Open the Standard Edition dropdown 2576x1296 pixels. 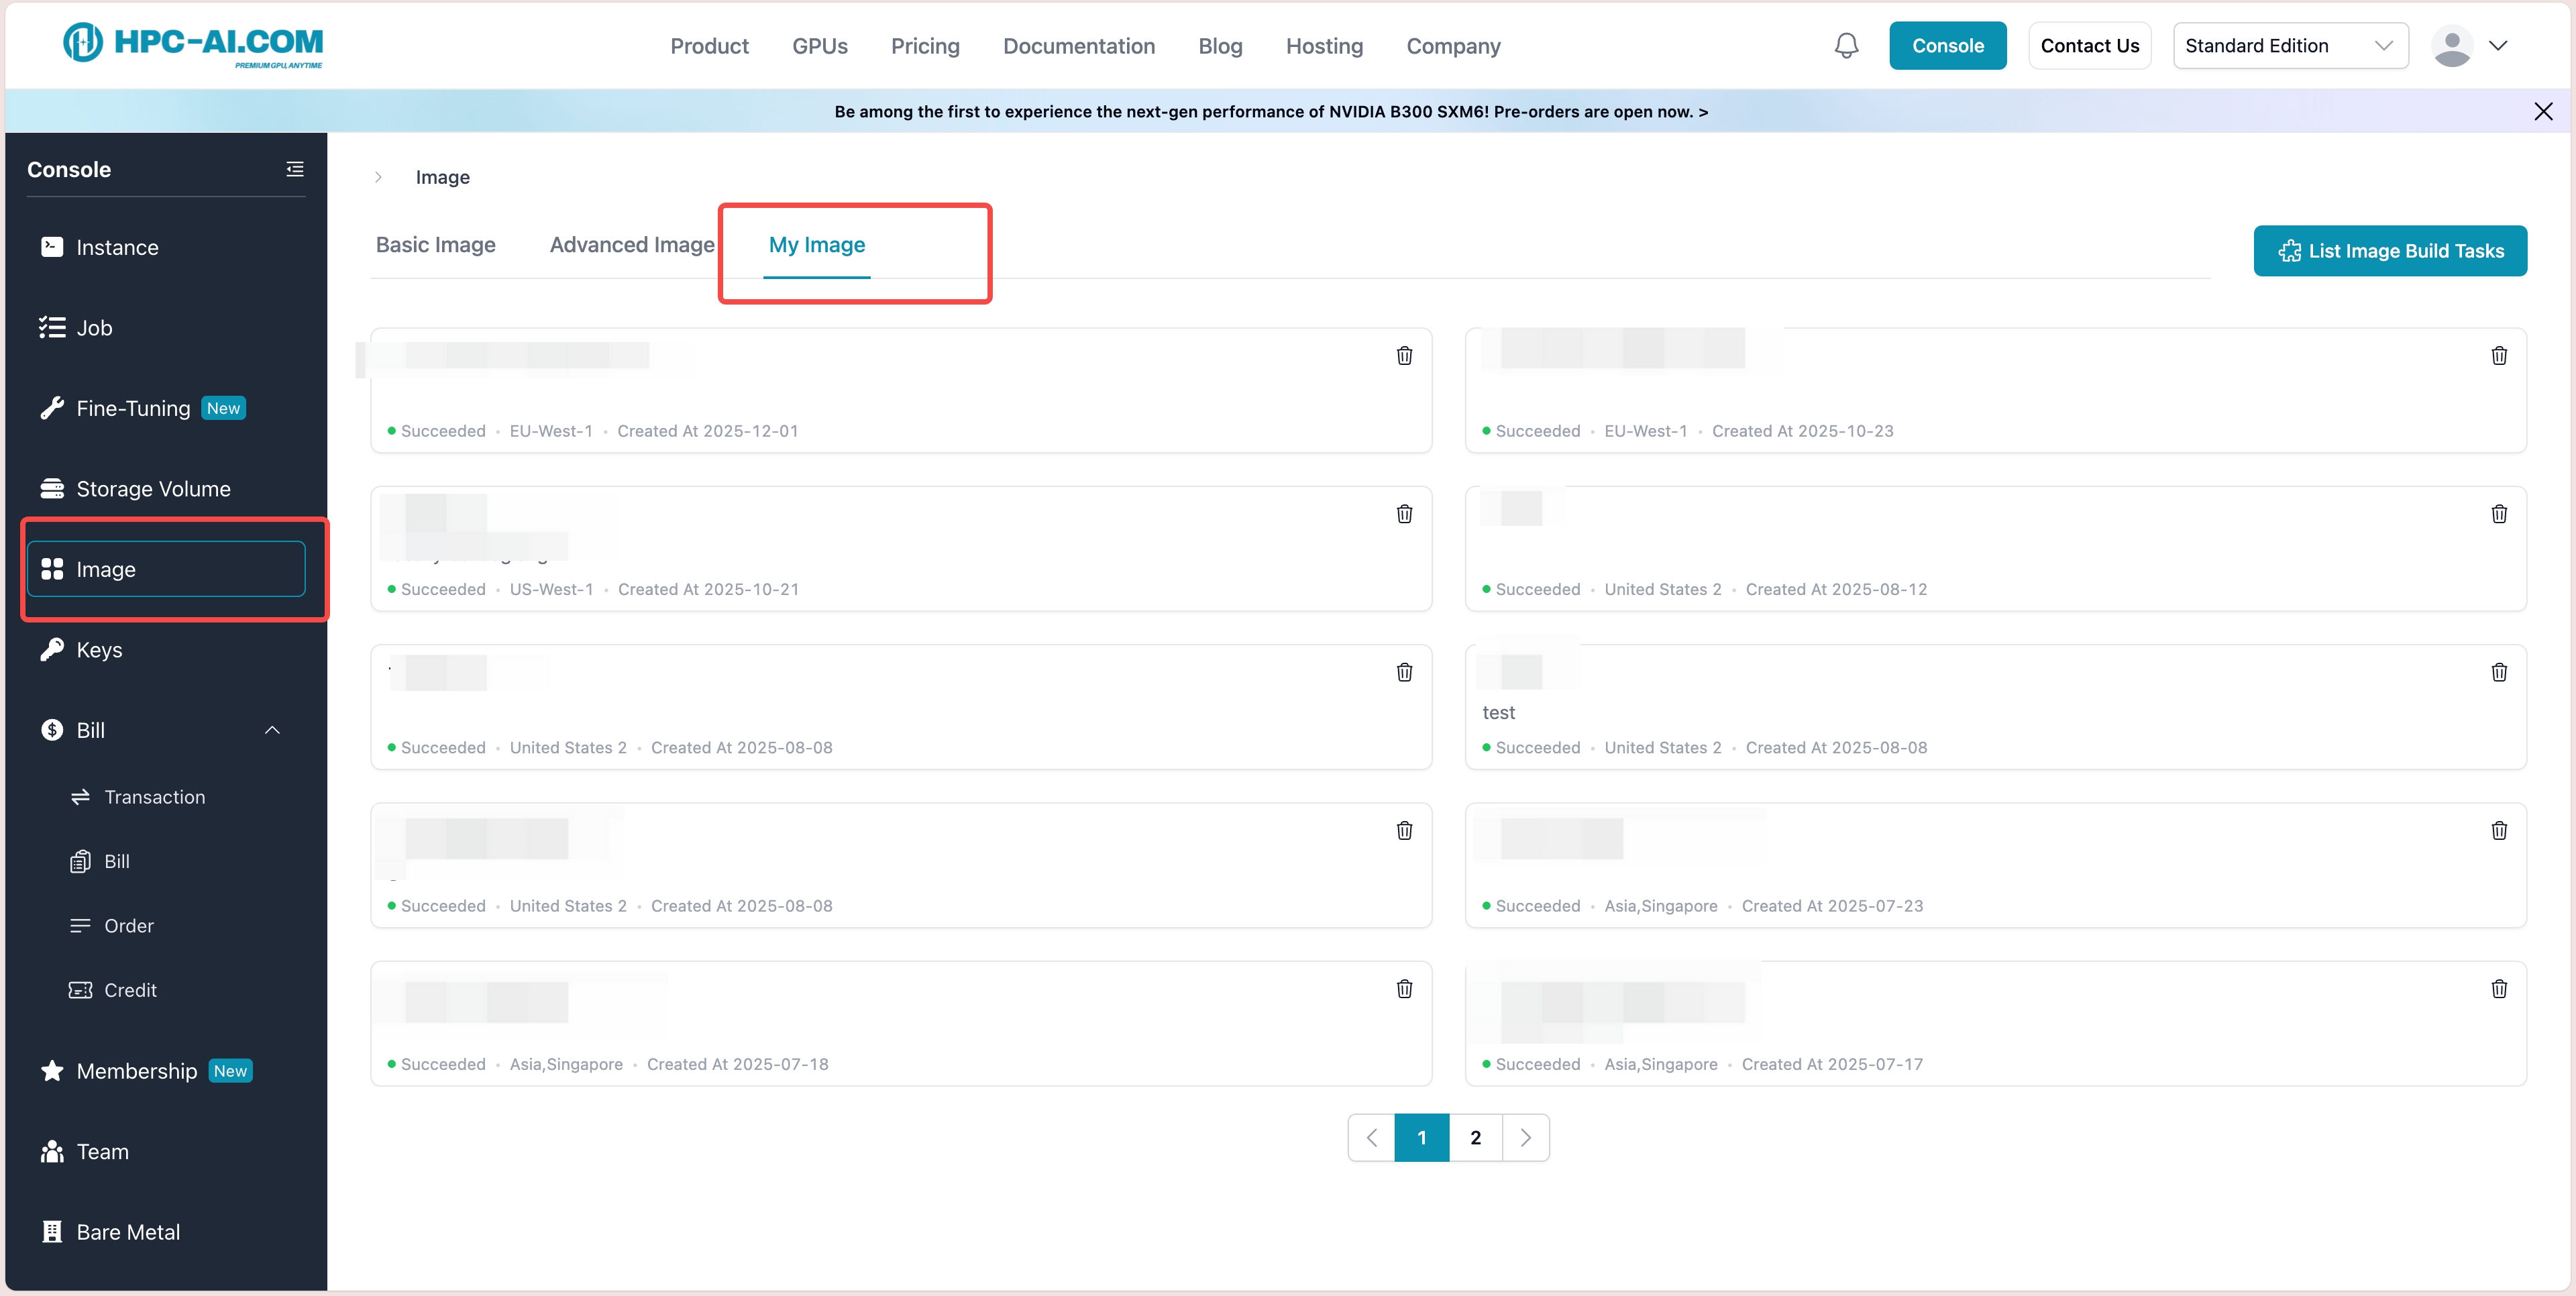coord(2289,46)
